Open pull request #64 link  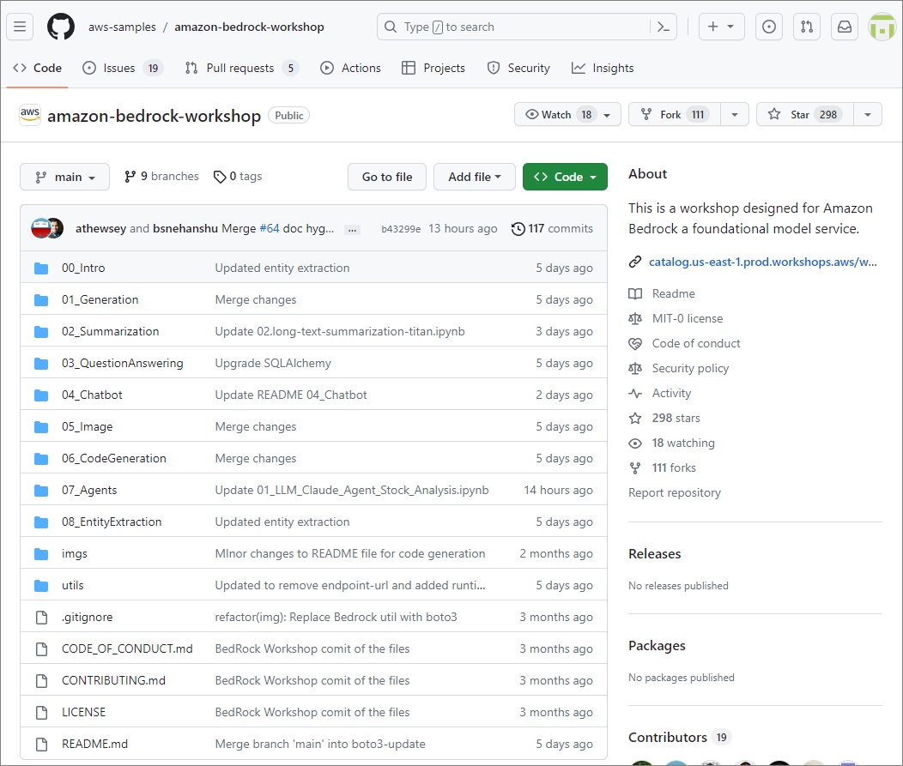click(270, 228)
